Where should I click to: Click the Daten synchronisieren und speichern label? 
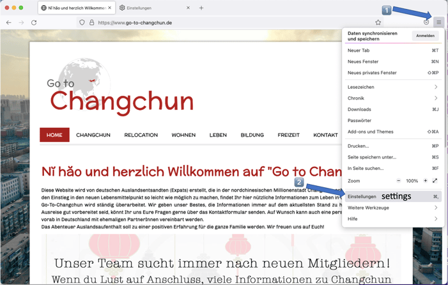pyautogui.click(x=373, y=36)
